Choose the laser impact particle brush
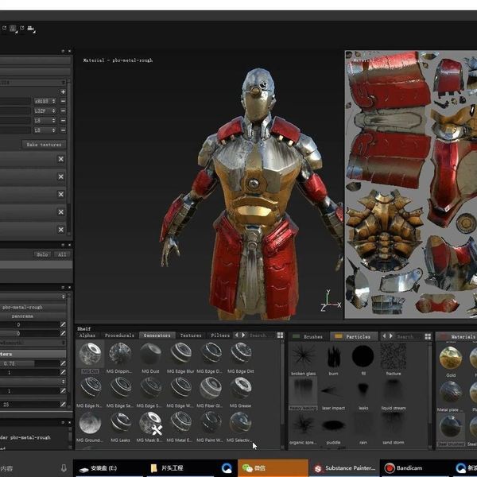 (x=334, y=390)
